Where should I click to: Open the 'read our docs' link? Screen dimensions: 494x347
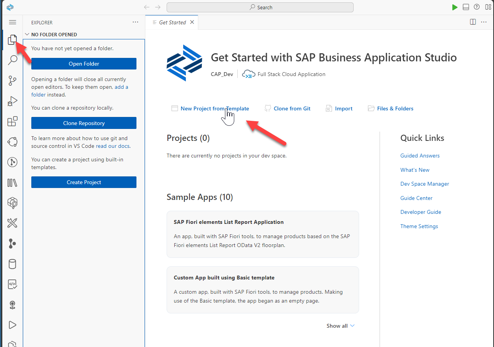pyautogui.click(x=113, y=146)
